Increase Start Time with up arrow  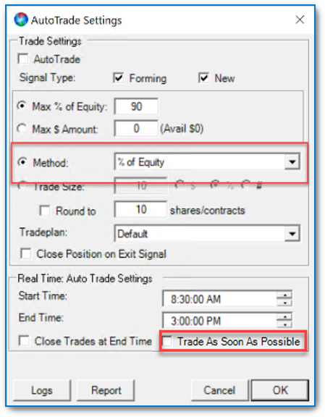[284, 295]
